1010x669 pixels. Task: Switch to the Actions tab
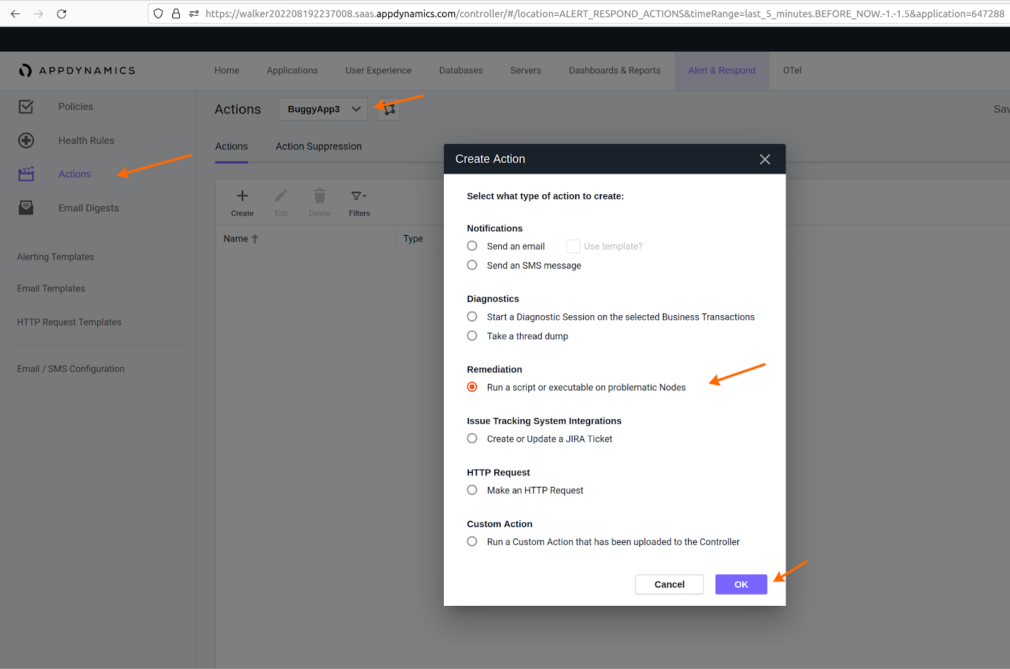click(x=232, y=146)
